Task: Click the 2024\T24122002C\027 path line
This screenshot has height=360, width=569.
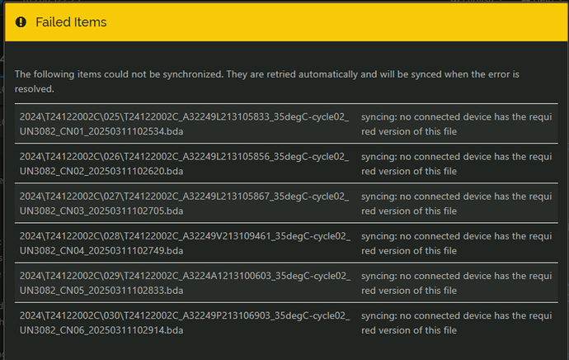Action: pyautogui.click(x=184, y=197)
